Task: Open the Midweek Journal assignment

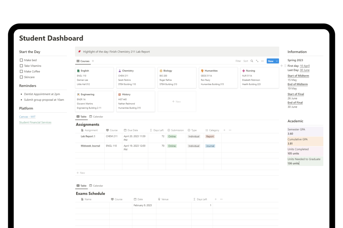Action: [x=90, y=146]
